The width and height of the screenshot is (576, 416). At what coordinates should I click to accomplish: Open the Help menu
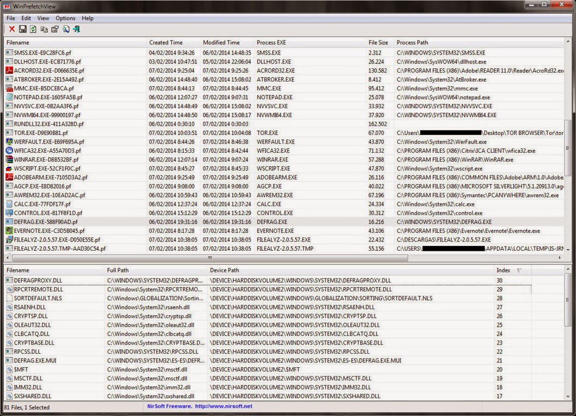coord(88,18)
